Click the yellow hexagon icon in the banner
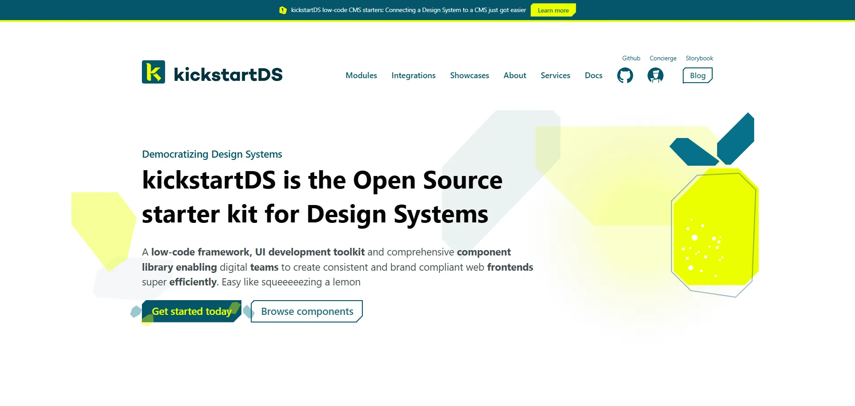The height and width of the screenshot is (406, 855). pyautogui.click(x=283, y=10)
